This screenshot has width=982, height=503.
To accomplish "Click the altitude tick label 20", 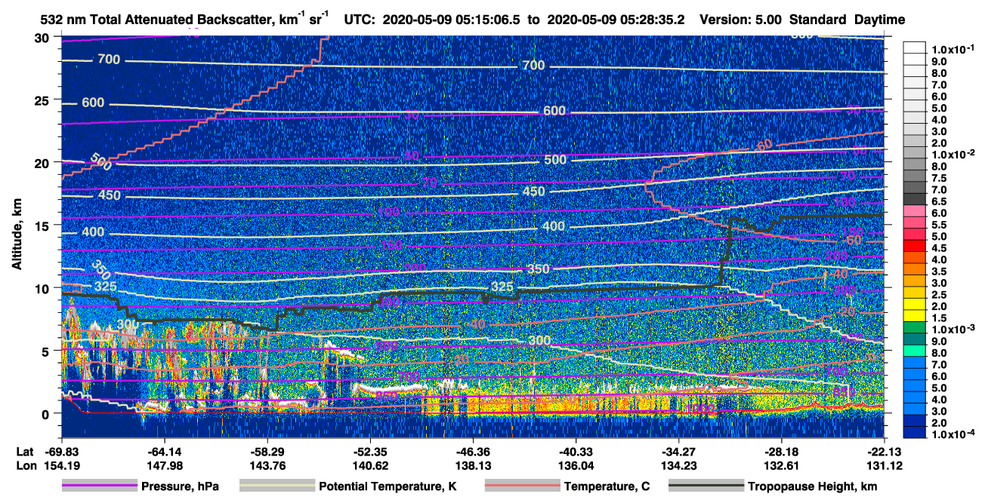I will (44, 163).
